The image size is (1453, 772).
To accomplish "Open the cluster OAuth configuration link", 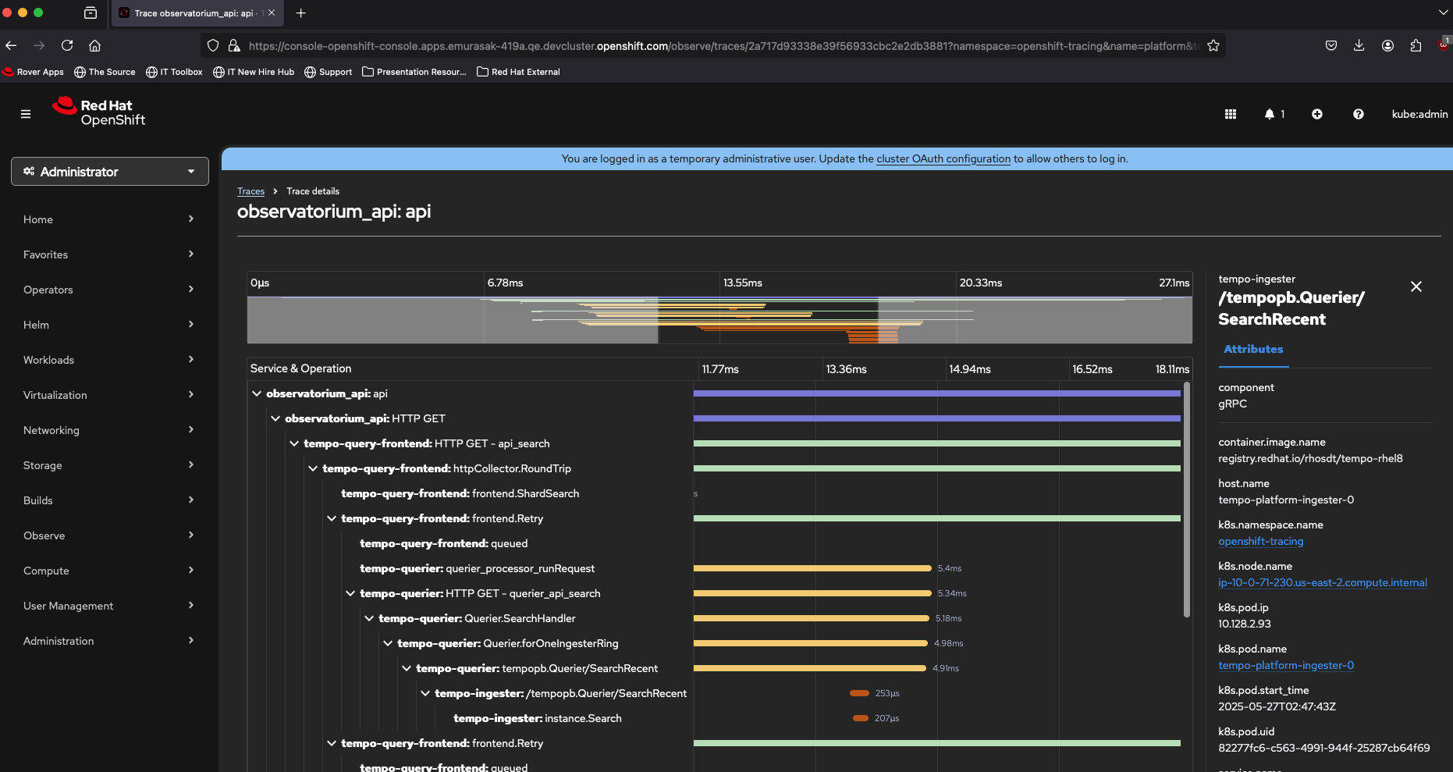I will click(943, 158).
